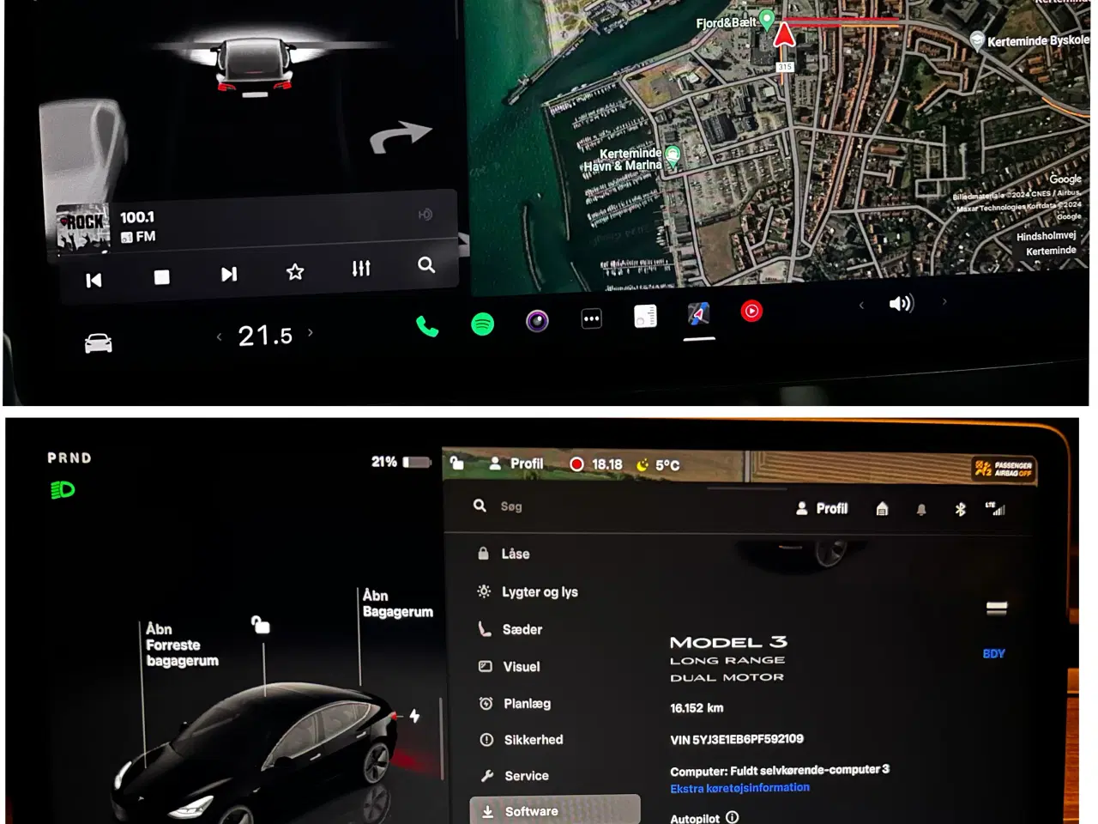Select Kerteminde Havn & Marina marker
The height and width of the screenshot is (824, 1098).
(x=673, y=155)
